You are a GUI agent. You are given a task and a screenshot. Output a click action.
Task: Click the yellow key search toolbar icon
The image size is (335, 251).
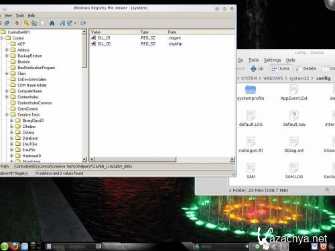point(27,23)
